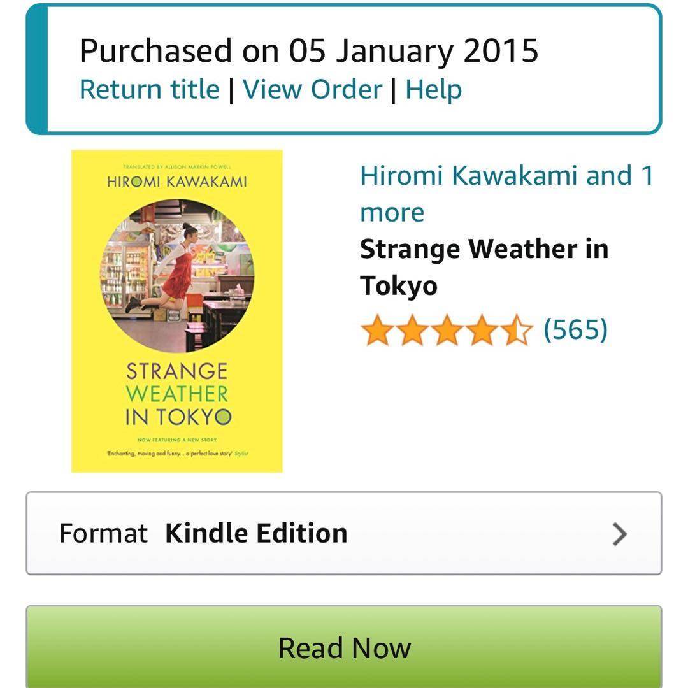Expand the Format Kindle Edition selector
Image resolution: width=688 pixels, height=688 pixels.
pos(344,533)
